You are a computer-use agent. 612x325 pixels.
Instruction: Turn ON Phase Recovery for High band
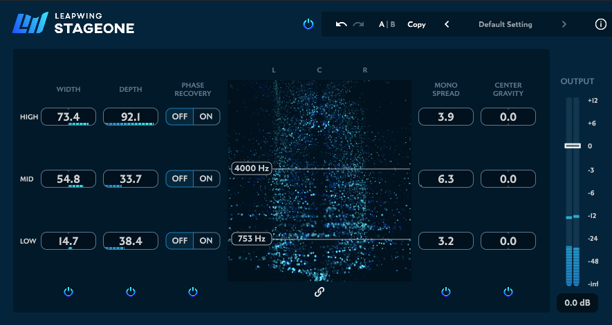pyautogui.click(x=206, y=117)
